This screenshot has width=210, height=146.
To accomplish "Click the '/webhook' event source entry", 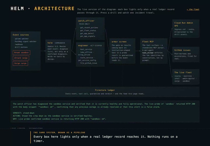I will 19,44.
